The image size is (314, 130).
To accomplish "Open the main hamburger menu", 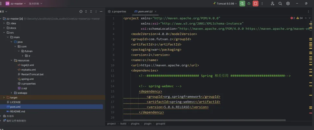I will tap(1, 4).
